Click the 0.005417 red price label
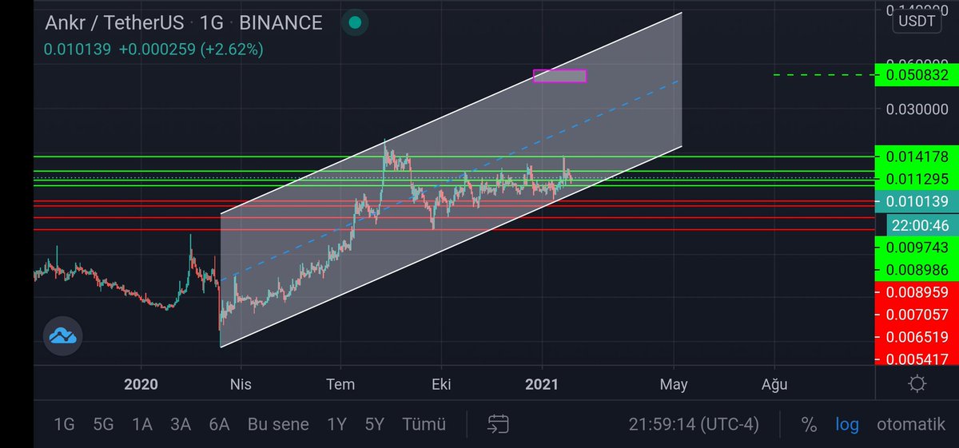Viewport: 959px width, 448px height. [x=916, y=359]
